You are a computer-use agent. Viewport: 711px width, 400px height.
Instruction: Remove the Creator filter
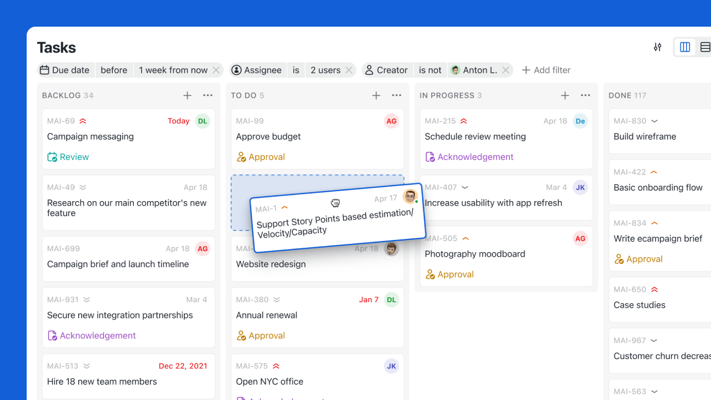505,70
